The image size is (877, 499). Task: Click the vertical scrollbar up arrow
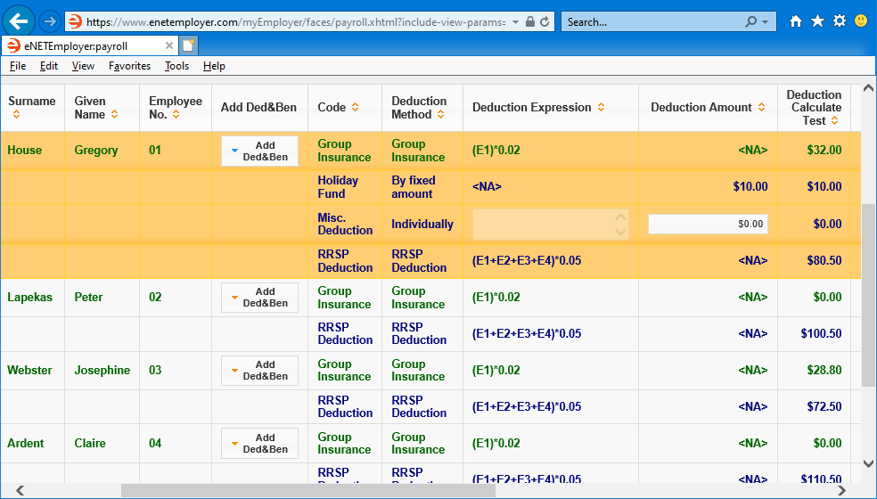point(868,88)
